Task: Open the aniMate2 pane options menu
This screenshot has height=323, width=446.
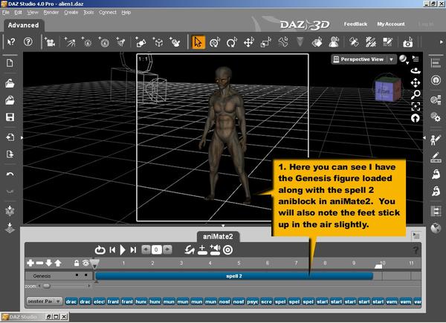Action: click(416, 235)
